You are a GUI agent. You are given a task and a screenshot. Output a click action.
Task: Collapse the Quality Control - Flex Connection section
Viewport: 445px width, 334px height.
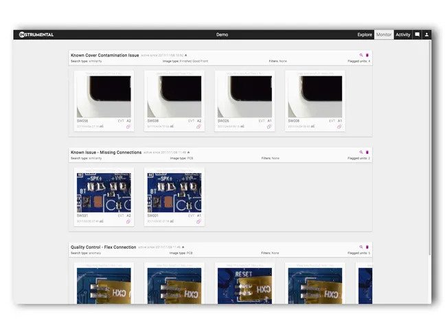click(x=183, y=247)
